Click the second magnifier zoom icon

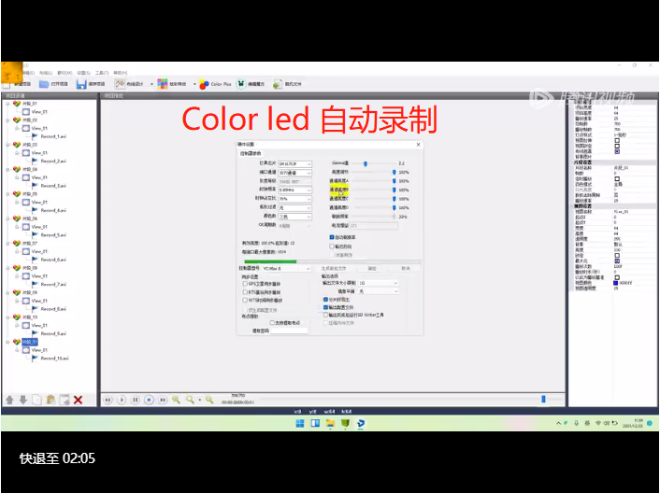(x=191, y=400)
